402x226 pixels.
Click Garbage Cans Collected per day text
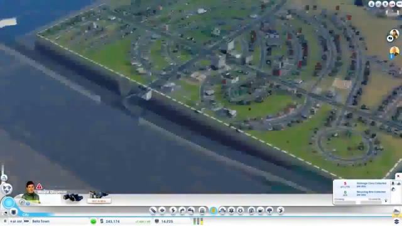click(371, 185)
